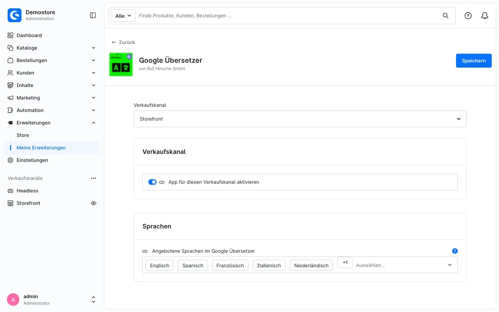
Task: Collapse the Erweiterungen menu chevron
Action: pyautogui.click(x=94, y=123)
